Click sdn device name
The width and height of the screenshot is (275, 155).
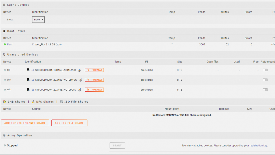tap(9, 80)
